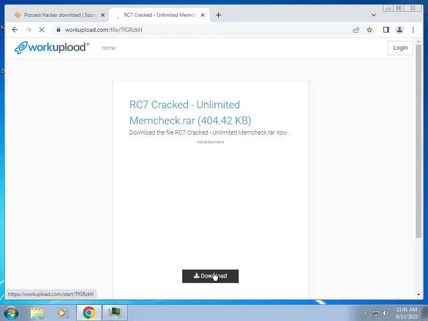Expand the tab search chevron
Screen dimensions: 428x321
click(x=374, y=15)
